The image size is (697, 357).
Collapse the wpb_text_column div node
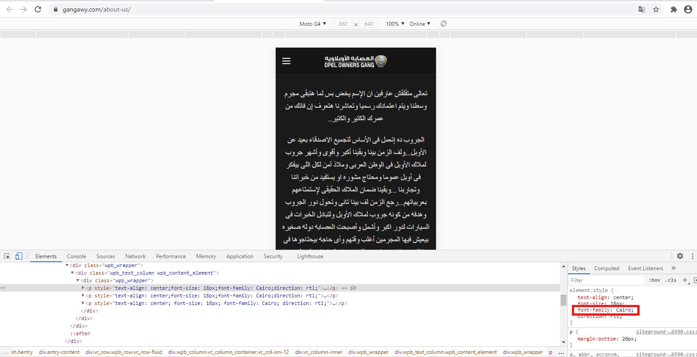(x=72, y=273)
